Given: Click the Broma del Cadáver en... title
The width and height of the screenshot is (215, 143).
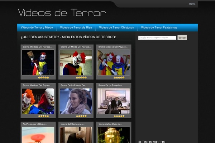Looking at the screenshot, I should pyautogui.click(x=72, y=124).
